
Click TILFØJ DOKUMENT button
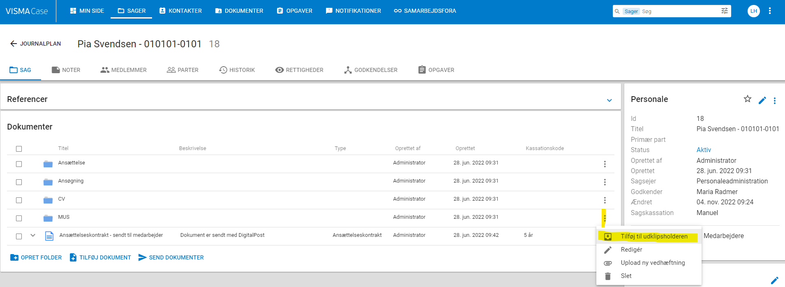pyautogui.click(x=100, y=257)
